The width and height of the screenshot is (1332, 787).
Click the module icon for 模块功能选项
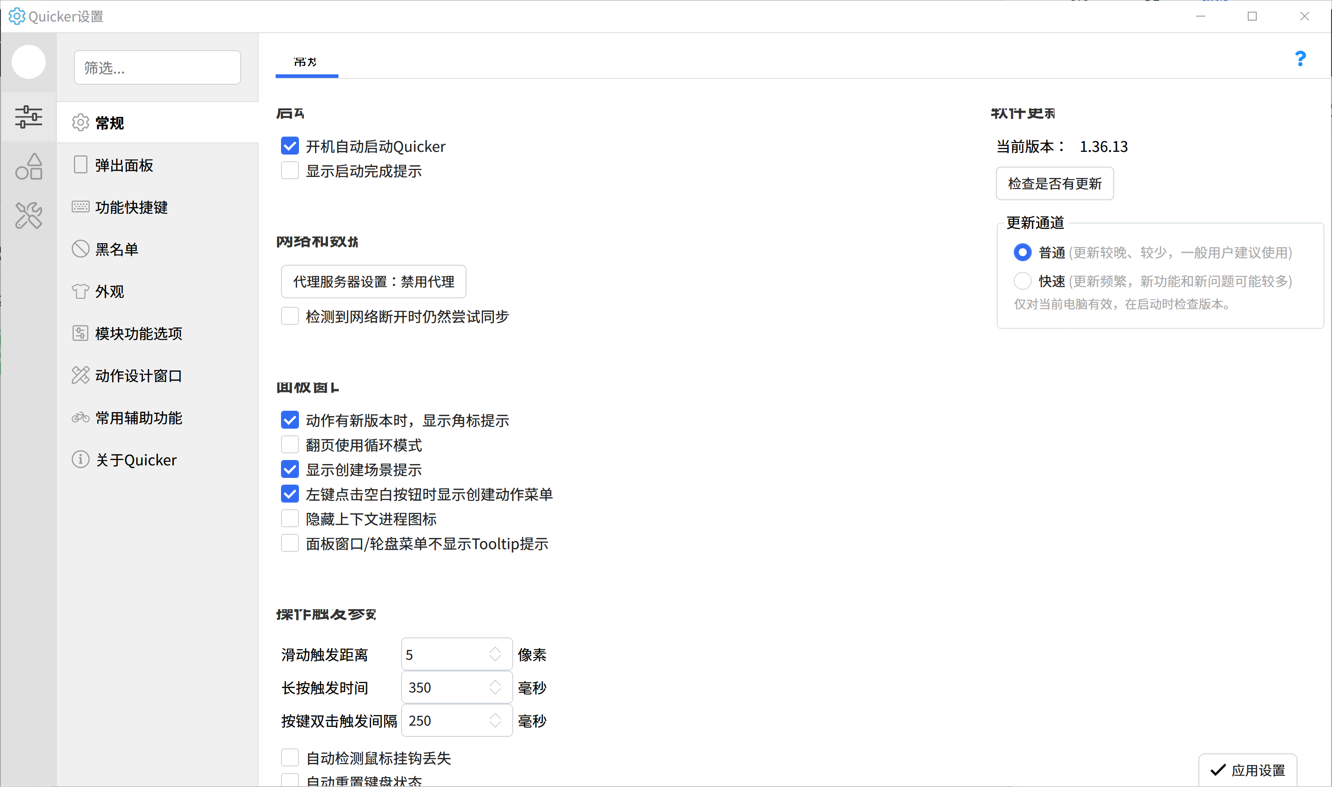coord(81,333)
